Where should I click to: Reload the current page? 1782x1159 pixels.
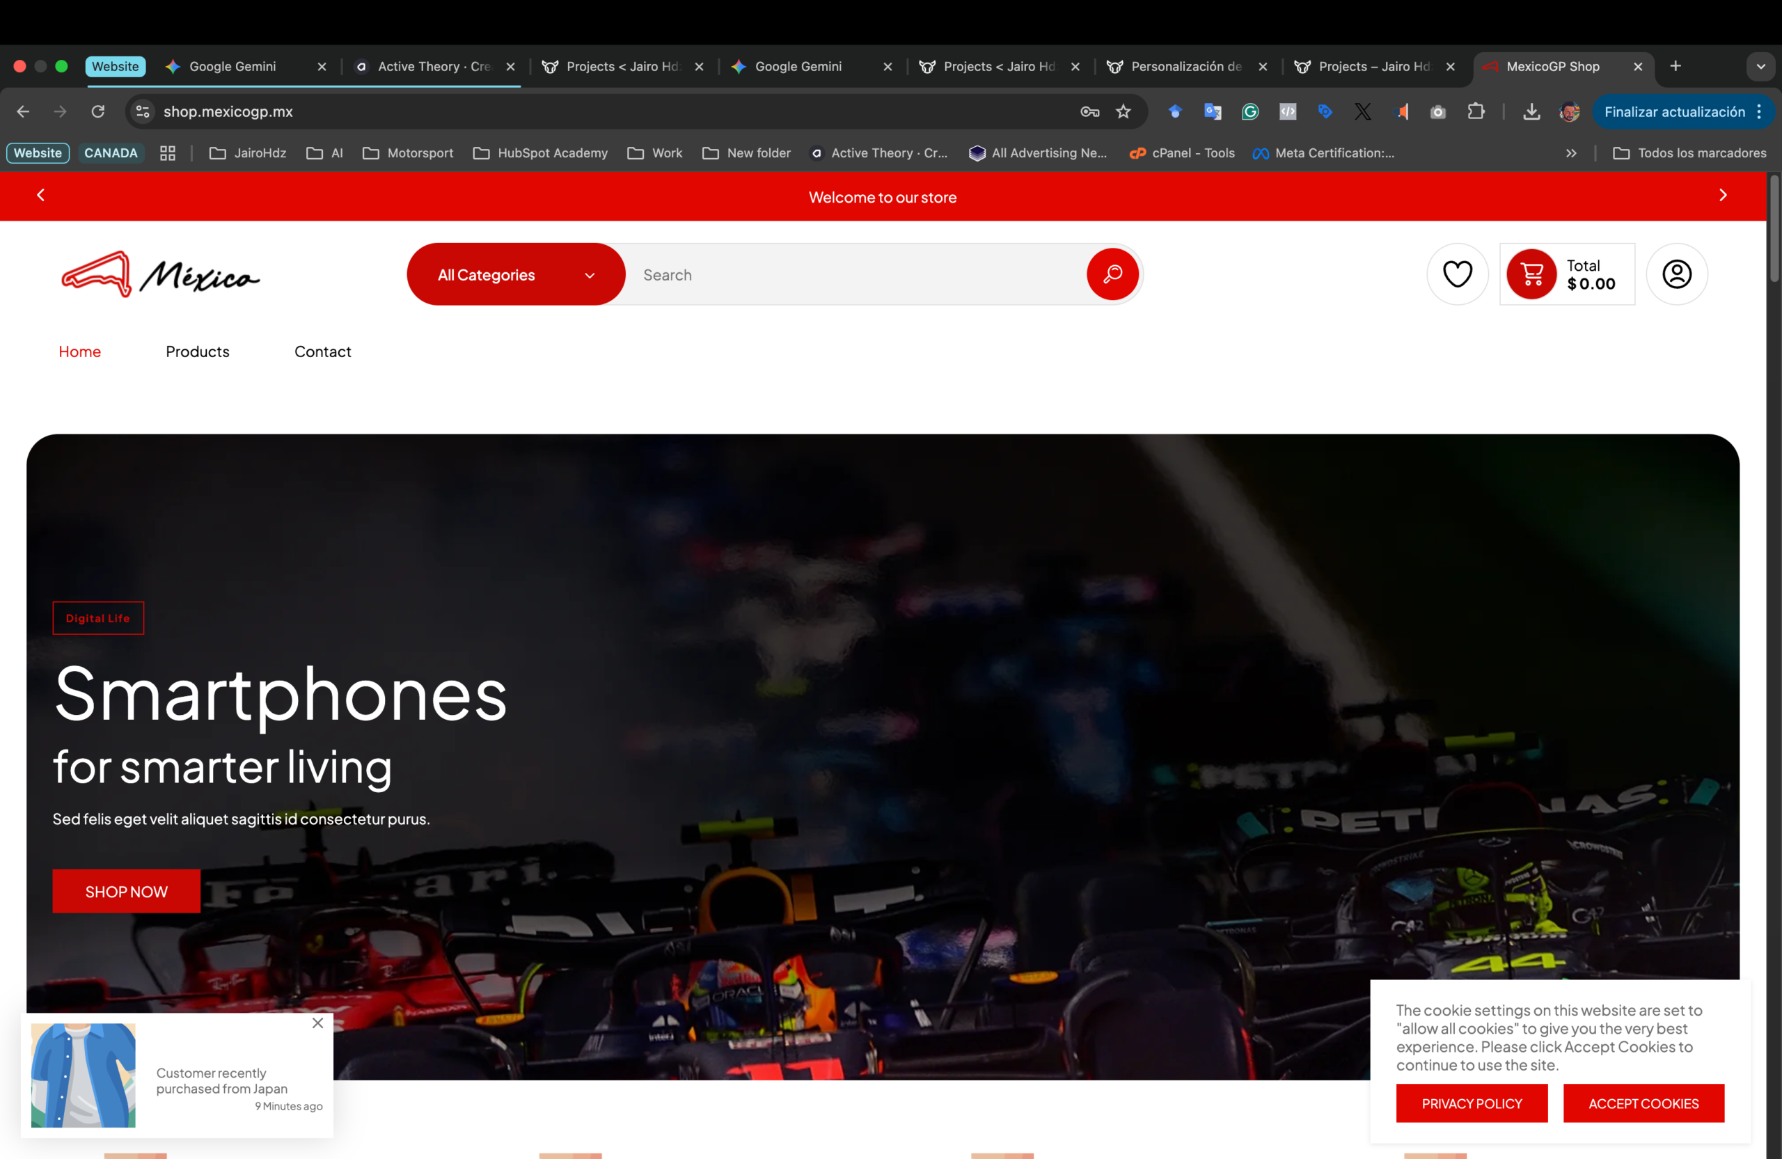(98, 111)
